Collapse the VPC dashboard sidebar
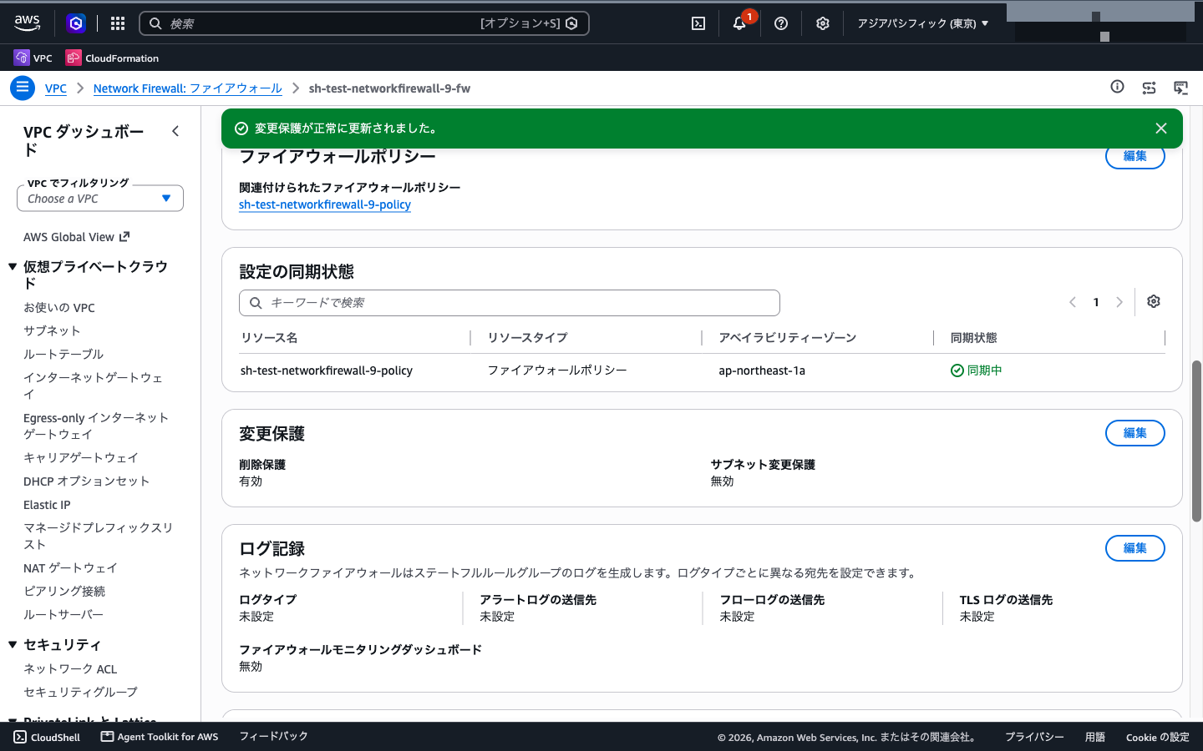Image resolution: width=1203 pixels, height=751 pixels. [175, 131]
